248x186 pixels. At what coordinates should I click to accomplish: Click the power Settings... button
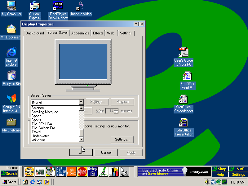click(122, 139)
